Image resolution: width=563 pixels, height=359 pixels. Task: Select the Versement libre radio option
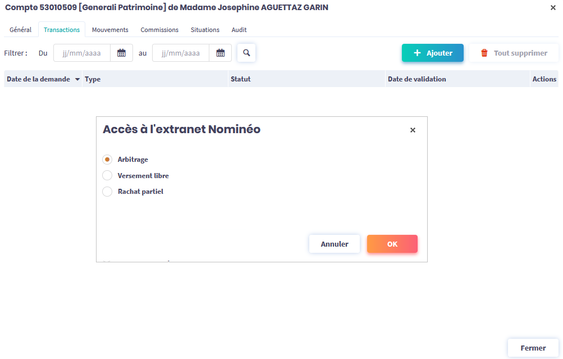107,176
